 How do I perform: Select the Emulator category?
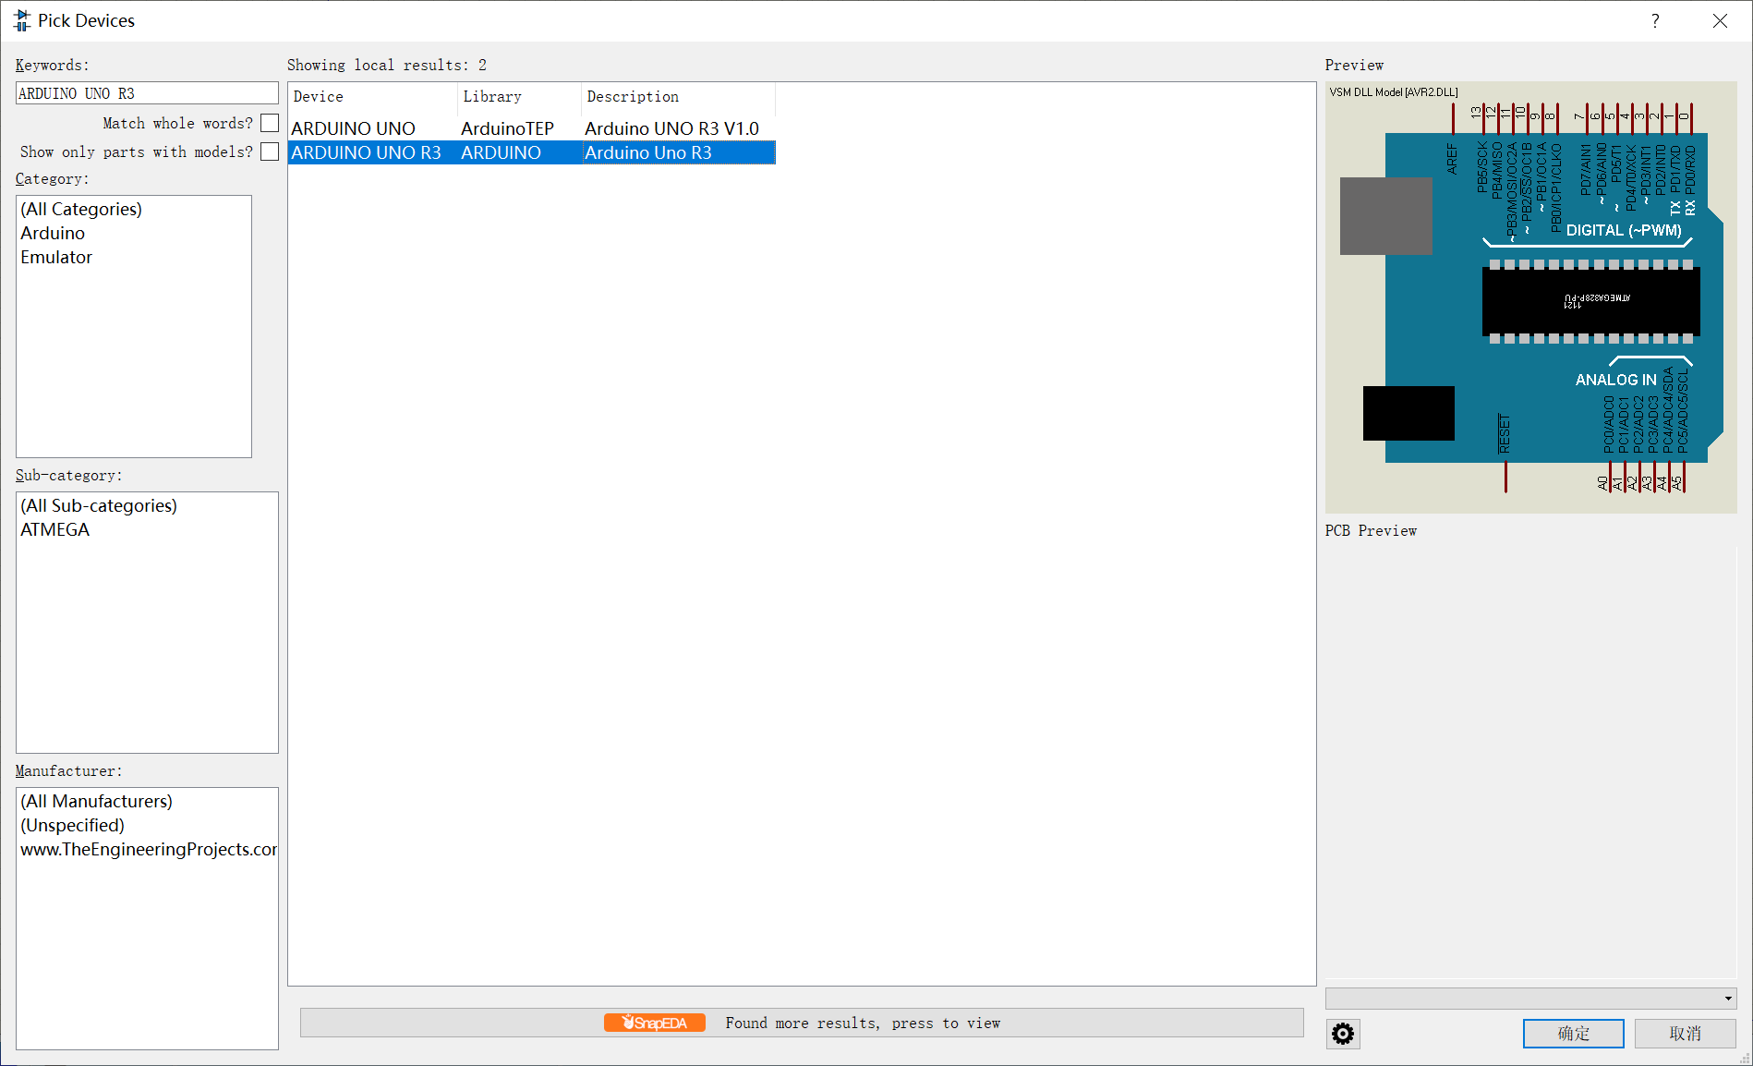tap(56, 257)
